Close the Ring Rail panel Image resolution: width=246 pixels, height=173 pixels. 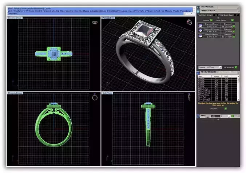tap(238, 116)
